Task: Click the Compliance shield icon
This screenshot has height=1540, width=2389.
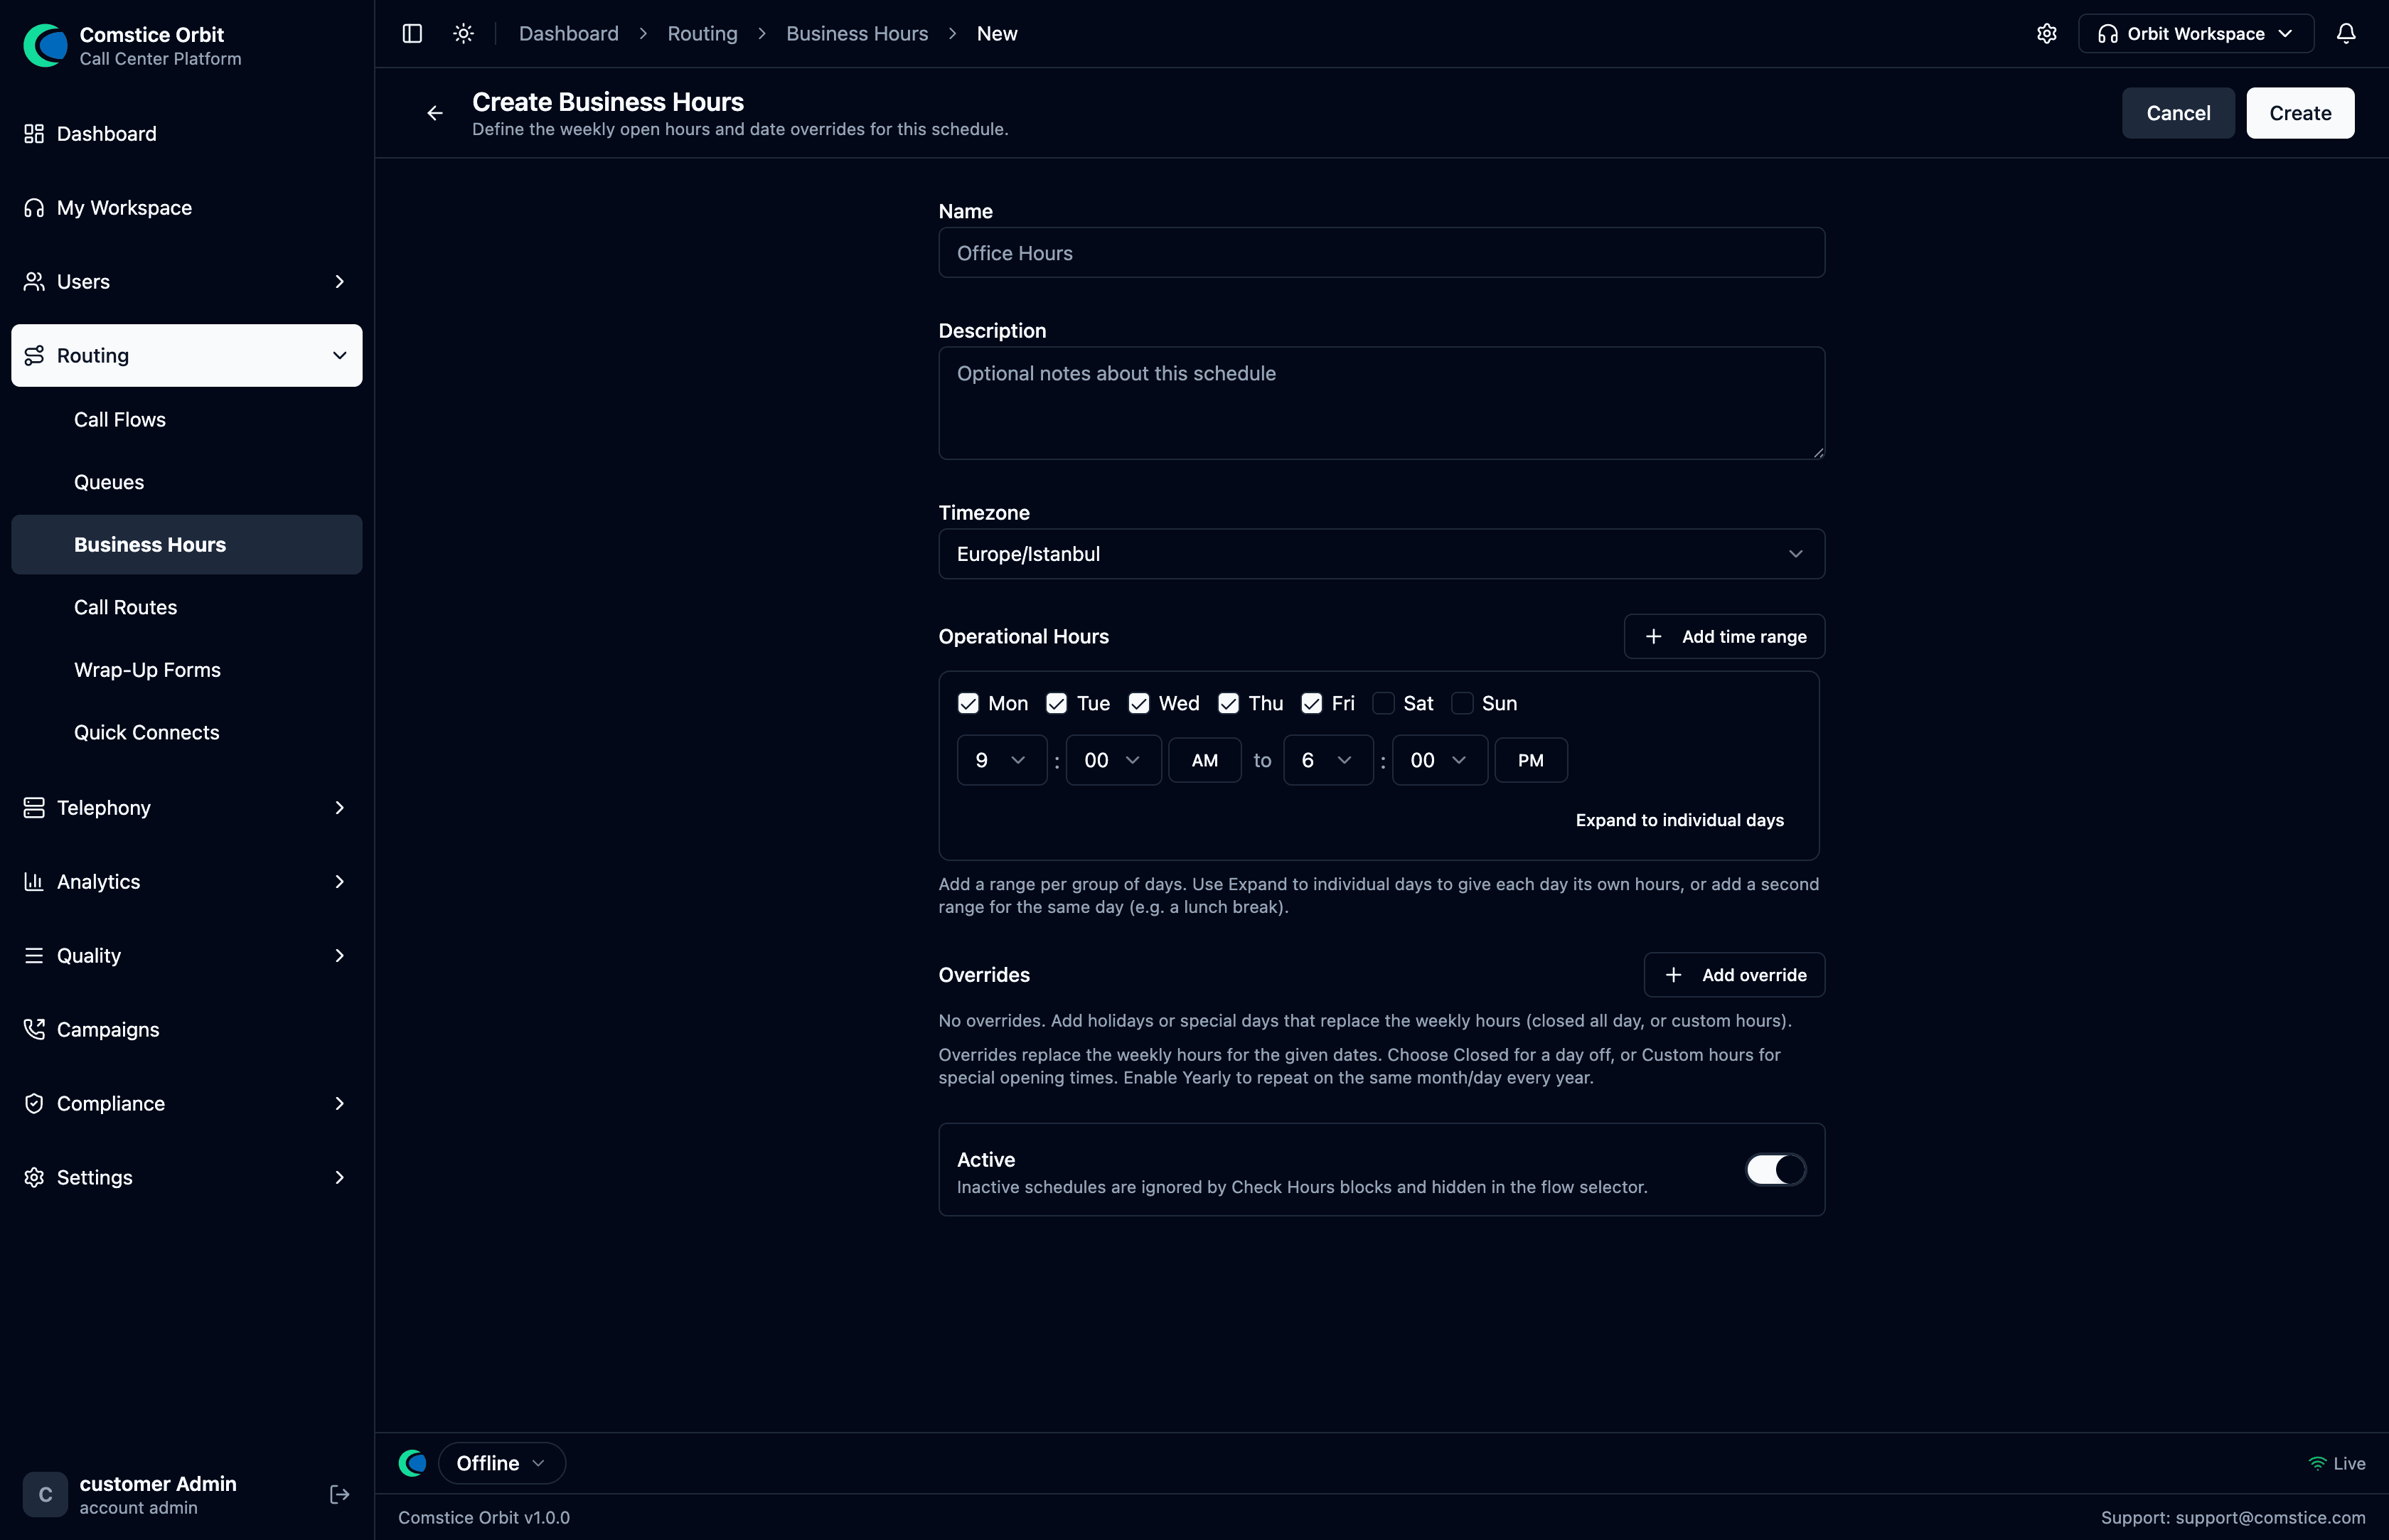Action: [x=34, y=1103]
